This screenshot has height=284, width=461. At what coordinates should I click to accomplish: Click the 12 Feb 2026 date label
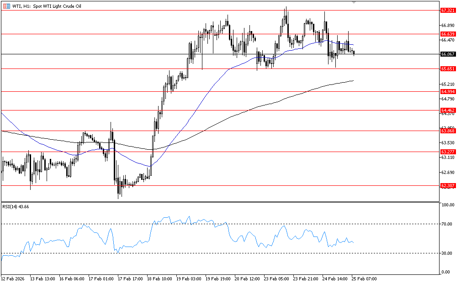coord(13,278)
